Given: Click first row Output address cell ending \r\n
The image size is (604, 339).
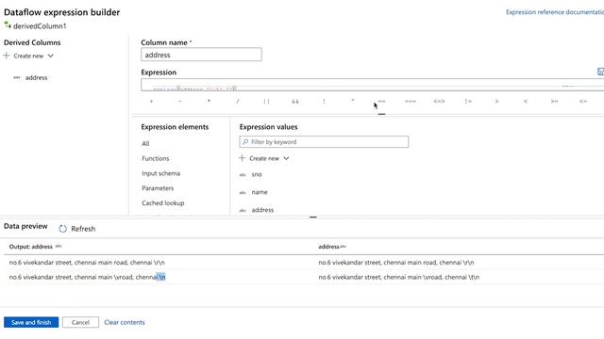Looking at the screenshot, I should 87,262.
